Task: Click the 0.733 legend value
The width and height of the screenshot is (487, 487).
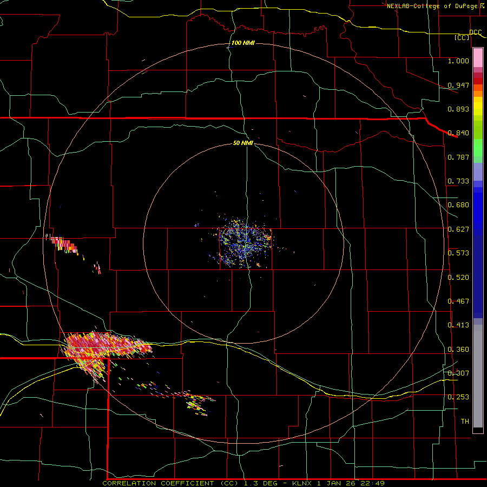Action: pos(458,181)
